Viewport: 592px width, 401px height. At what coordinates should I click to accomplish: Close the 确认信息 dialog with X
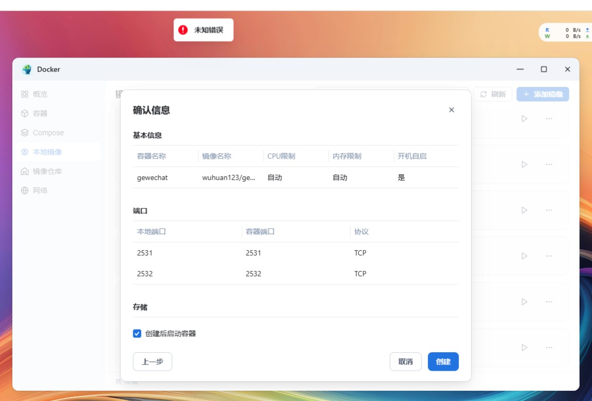click(x=451, y=110)
